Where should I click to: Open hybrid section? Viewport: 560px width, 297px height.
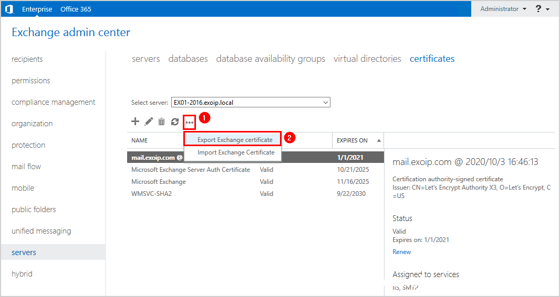point(22,274)
